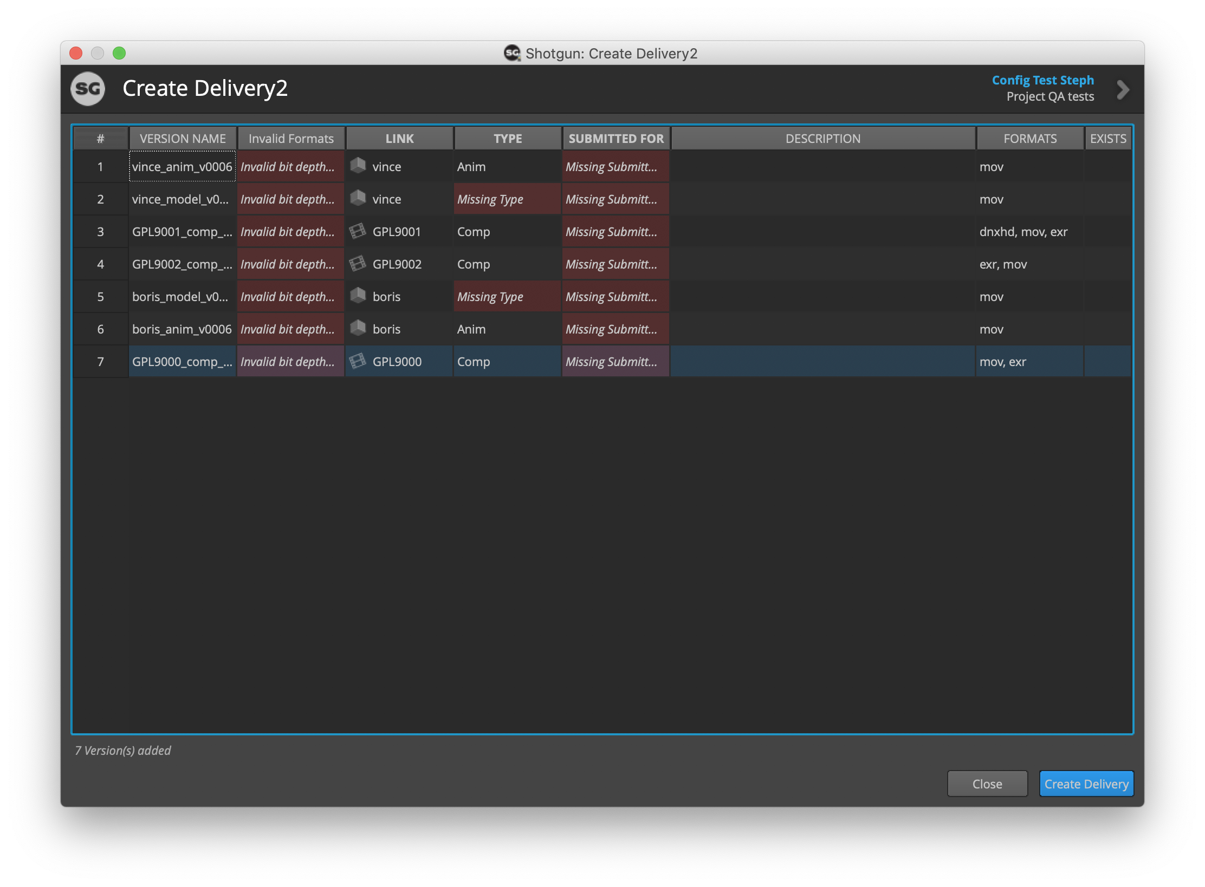This screenshot has width=1205, height=887.
Task: Open the Config Test Steph link
Action: pos(1042,80)
